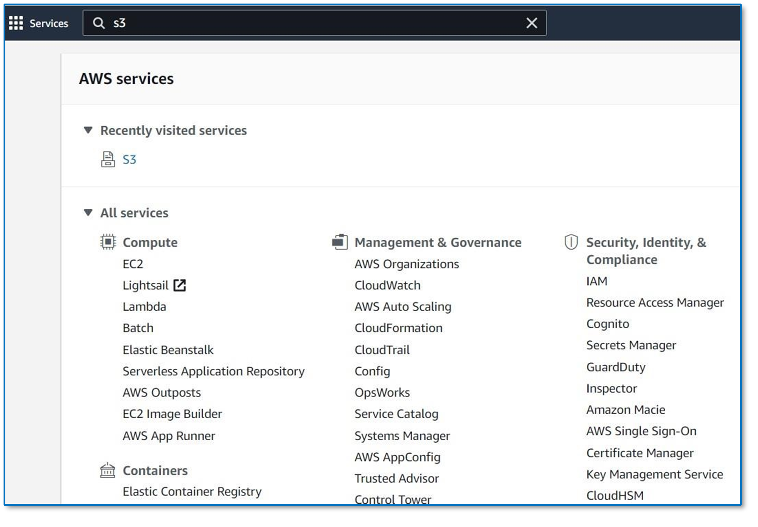This screenshot has width=758, height=527.
Task: Click the Management & Governance icon
Action: click(x=340, y=242)
